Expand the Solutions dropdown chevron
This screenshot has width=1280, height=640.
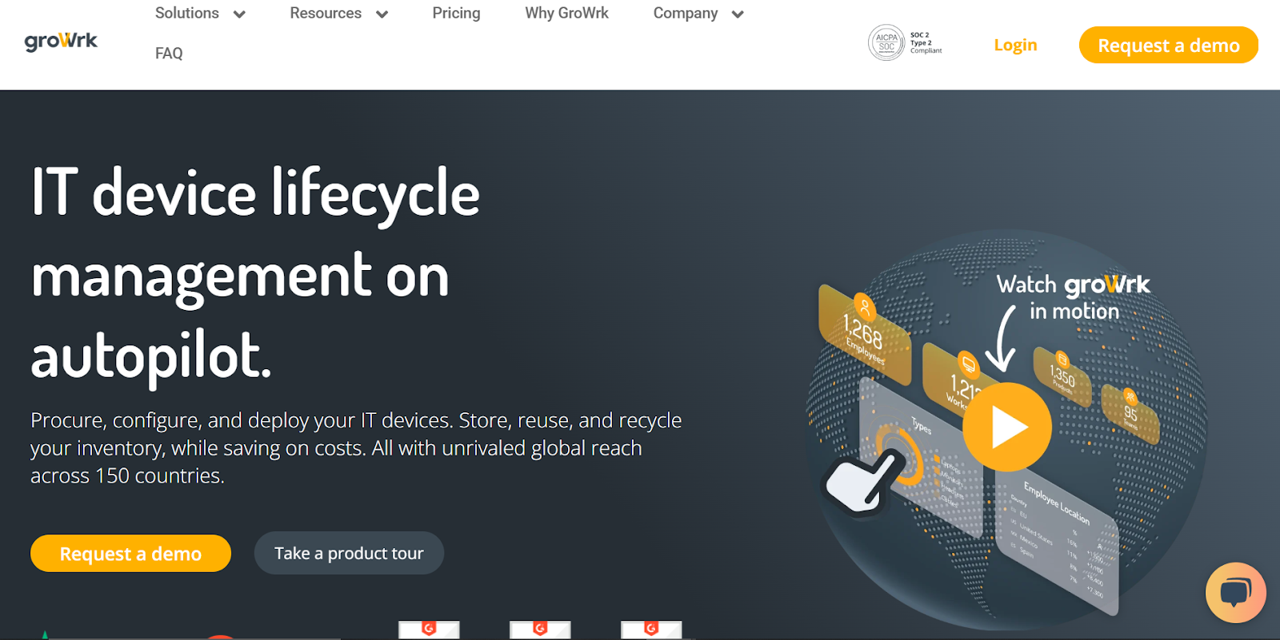click(239, 14)
